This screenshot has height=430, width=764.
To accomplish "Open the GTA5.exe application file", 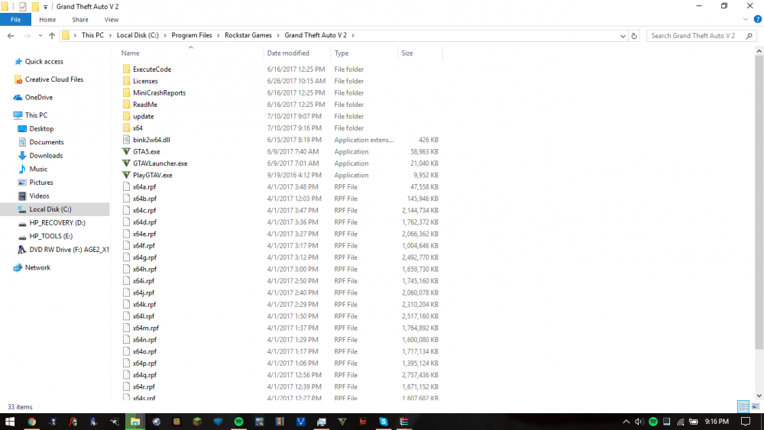I will click(146, 151).
